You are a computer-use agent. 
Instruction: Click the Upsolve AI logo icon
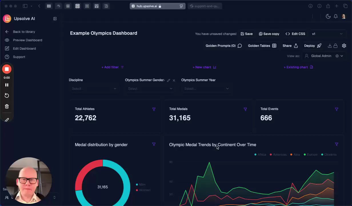tap(7, 19)
